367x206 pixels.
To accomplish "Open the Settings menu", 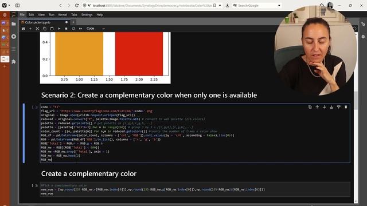I will tap(87, 15).
